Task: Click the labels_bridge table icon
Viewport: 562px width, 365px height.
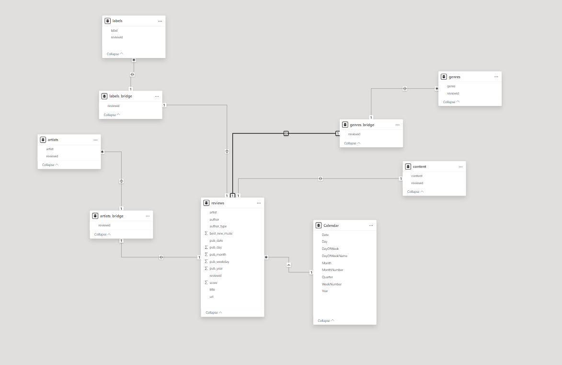Action: (104, 96)
